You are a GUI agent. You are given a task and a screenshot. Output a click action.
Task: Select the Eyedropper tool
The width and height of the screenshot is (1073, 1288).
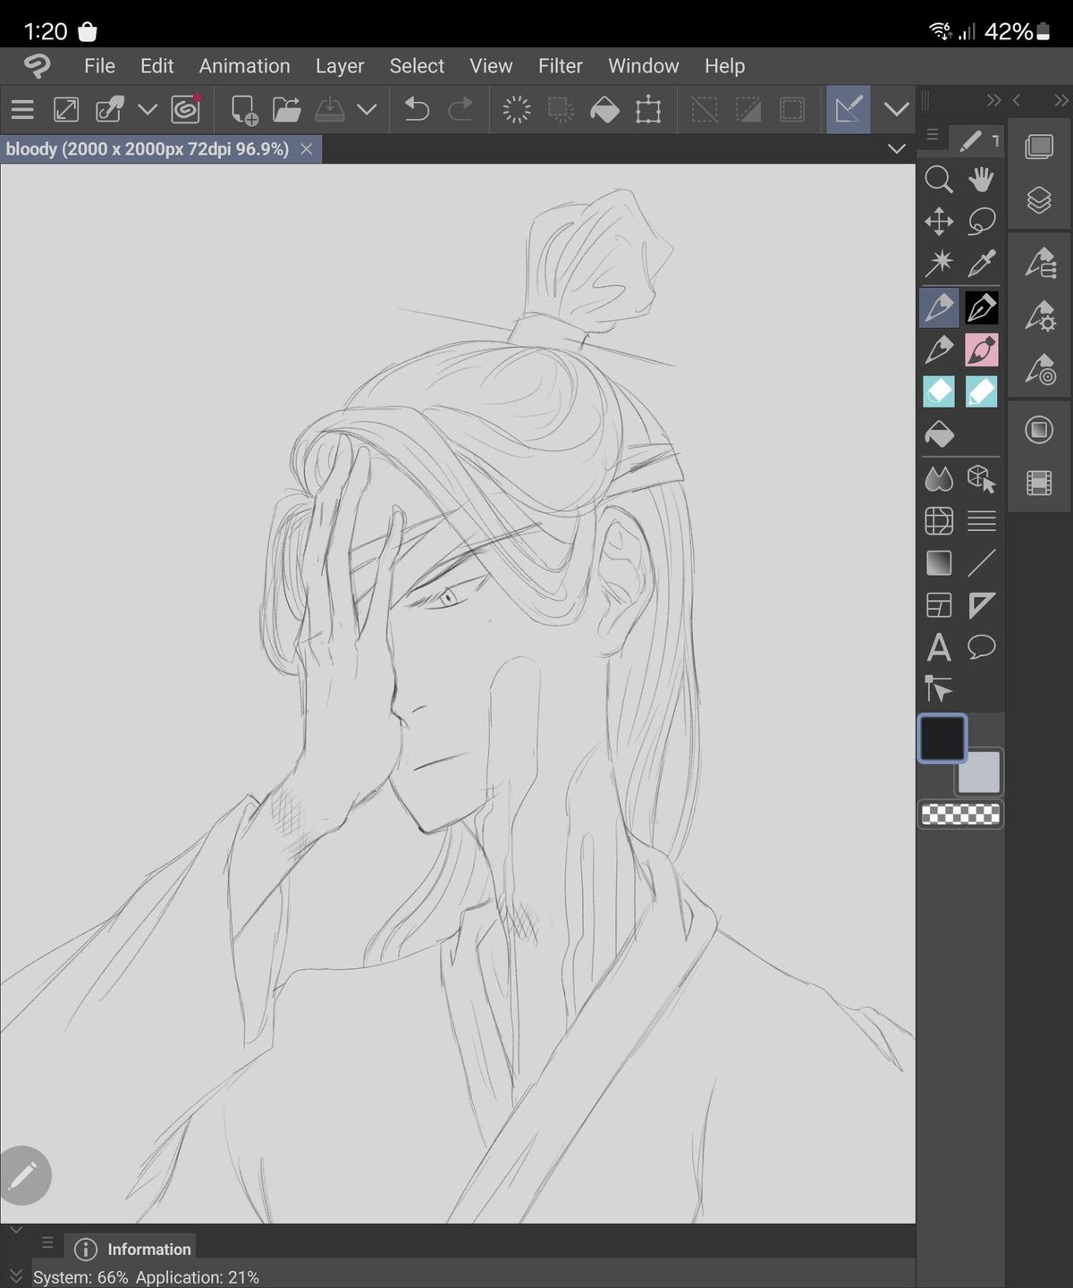click(981, 264)
